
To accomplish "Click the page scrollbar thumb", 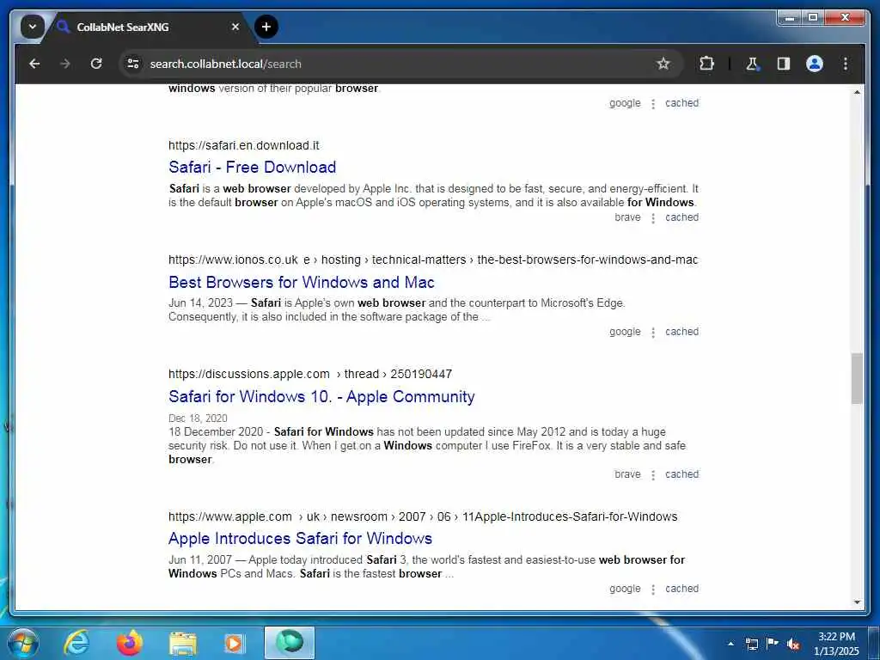I will (x=857, y=378).
